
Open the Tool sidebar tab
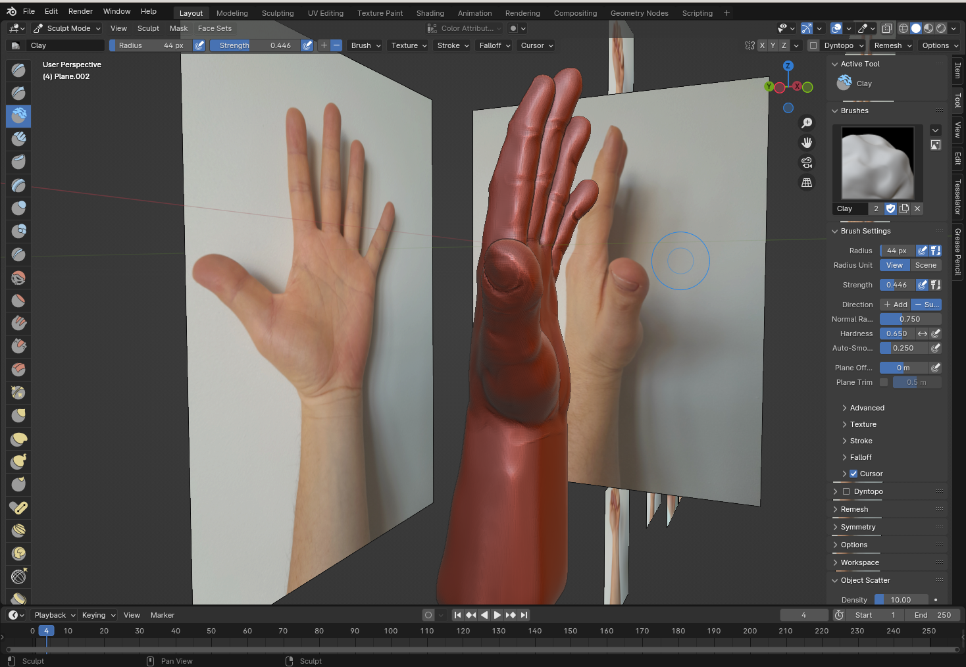957,101
